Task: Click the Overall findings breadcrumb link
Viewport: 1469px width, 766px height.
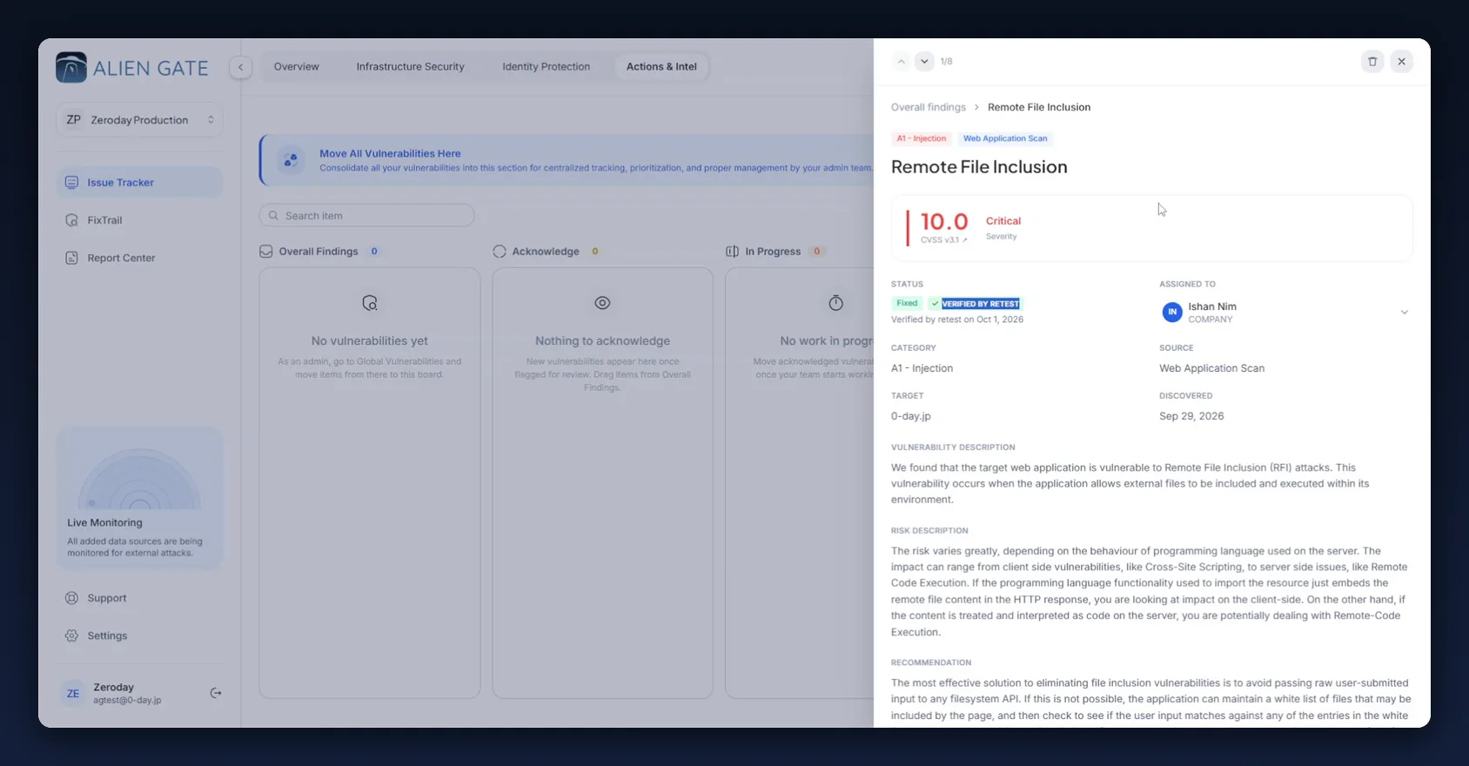Action: click(929, 107)
